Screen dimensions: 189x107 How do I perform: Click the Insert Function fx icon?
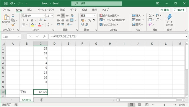[44, 36]
